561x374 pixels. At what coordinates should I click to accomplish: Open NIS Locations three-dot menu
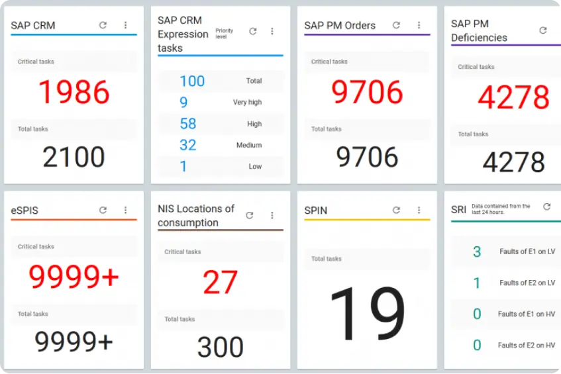tap(272, 215)
